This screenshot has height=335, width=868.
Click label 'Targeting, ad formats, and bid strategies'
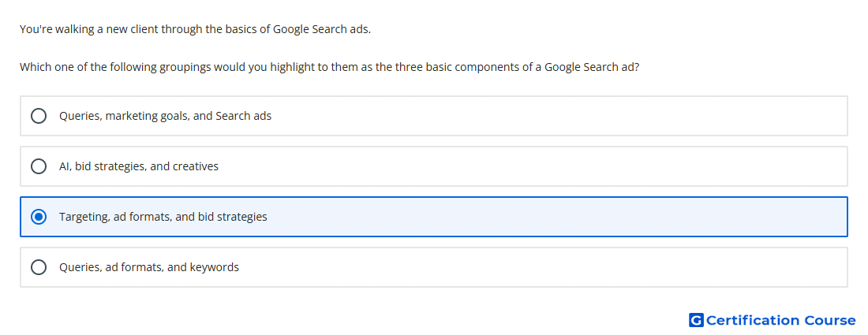(x=163, y=217)
